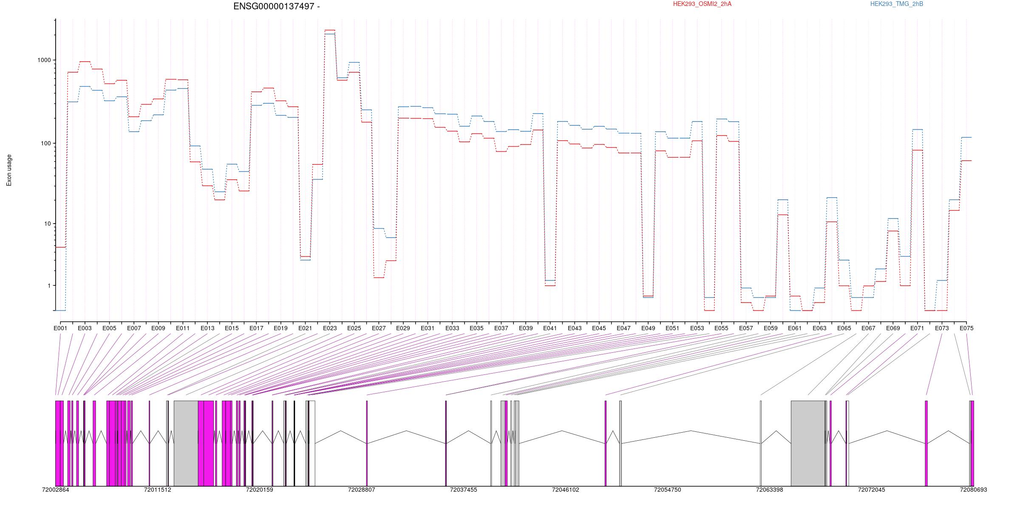Click exon label E027

pyautogui.click(x=379, y=328)
